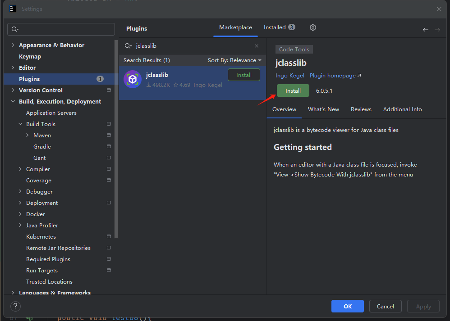The image size is (450, 321).
Task: Click the badge with 3 on Plugins row
Action: point(100,79)
